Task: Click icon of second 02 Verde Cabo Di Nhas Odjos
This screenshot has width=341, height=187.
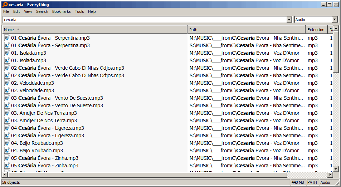Action: 7,75
